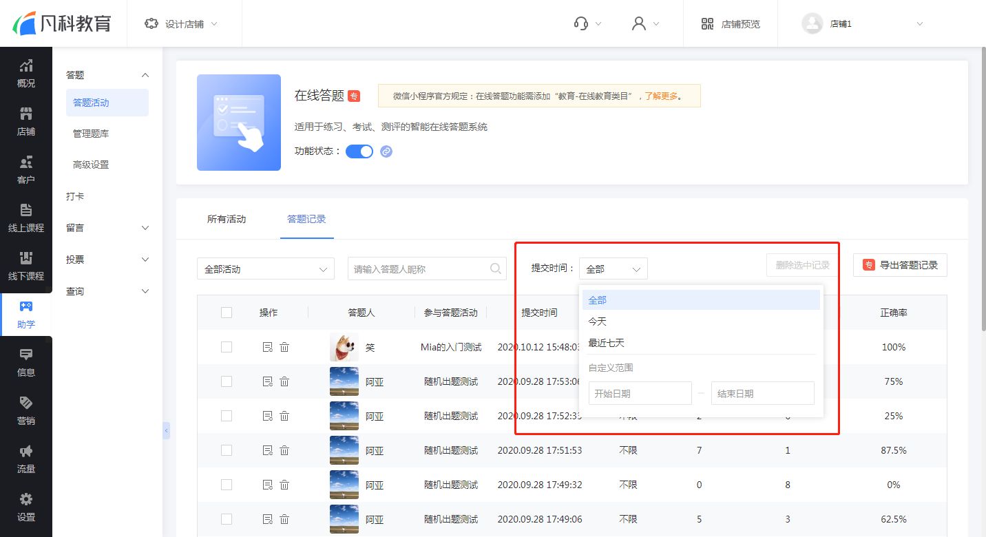Open 打卡 menu item
This screenshot has height=537, width=986.
pos(75,196)
